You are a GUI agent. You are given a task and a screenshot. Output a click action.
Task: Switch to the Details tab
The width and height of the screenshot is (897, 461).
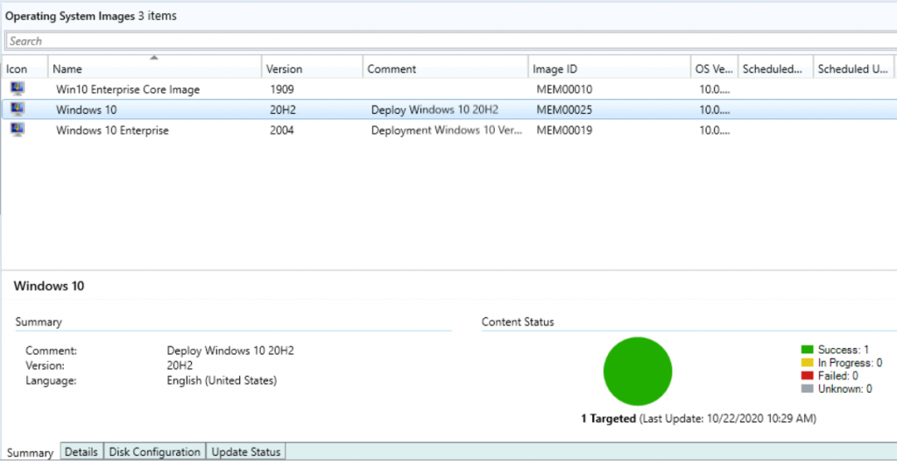point(81,452)
